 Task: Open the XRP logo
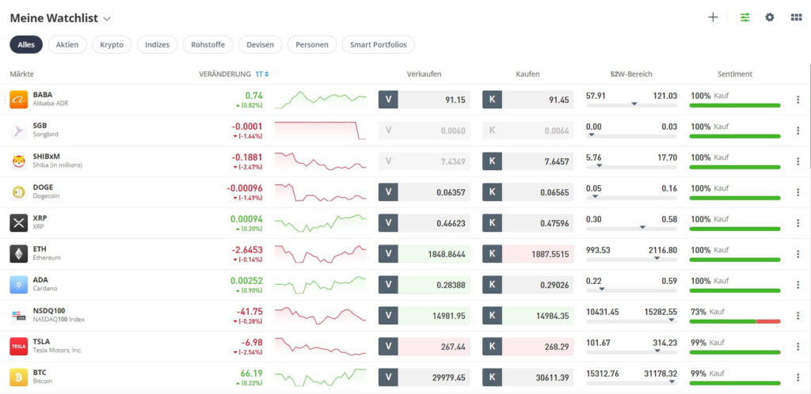click(19, 223)
